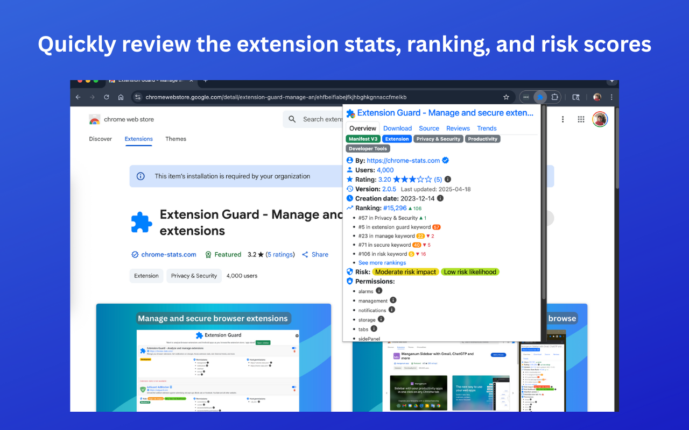Open the Source tab

tap(429, 128)
